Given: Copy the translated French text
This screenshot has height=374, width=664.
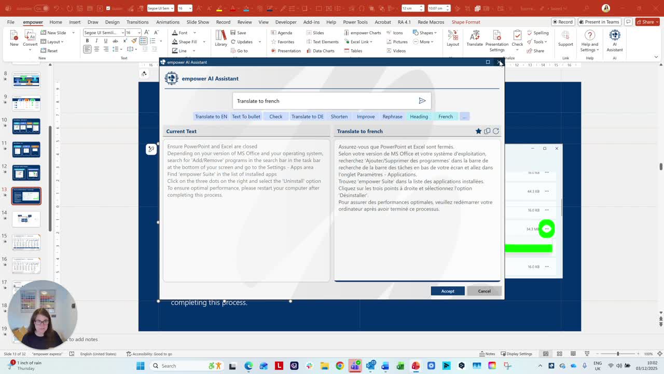Looking at the screenshot, I should pyautogui.click(x=487, y=131).
